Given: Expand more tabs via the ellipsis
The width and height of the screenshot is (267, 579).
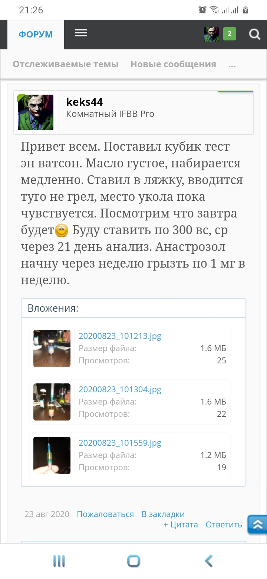Looking at the screenshot, I should 232,65.
